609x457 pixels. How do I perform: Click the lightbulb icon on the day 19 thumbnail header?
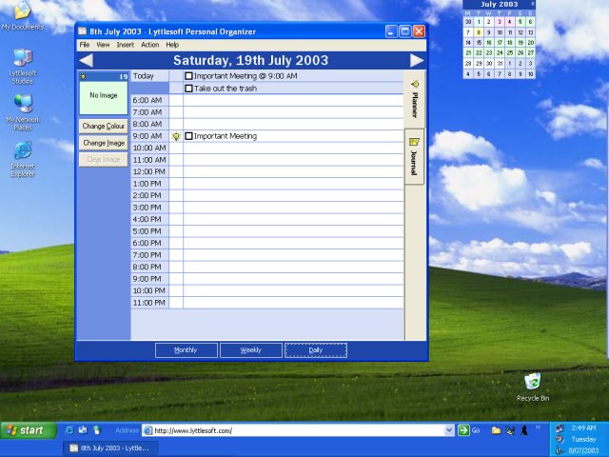pyautogui.click(x=83, y=76)
